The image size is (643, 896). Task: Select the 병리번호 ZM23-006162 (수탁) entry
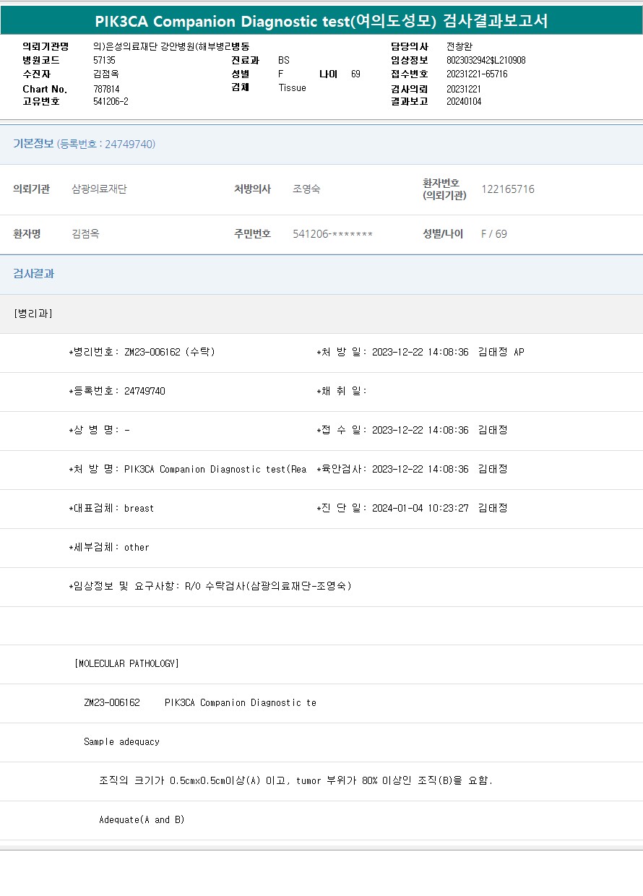click(x=169, y=352)
